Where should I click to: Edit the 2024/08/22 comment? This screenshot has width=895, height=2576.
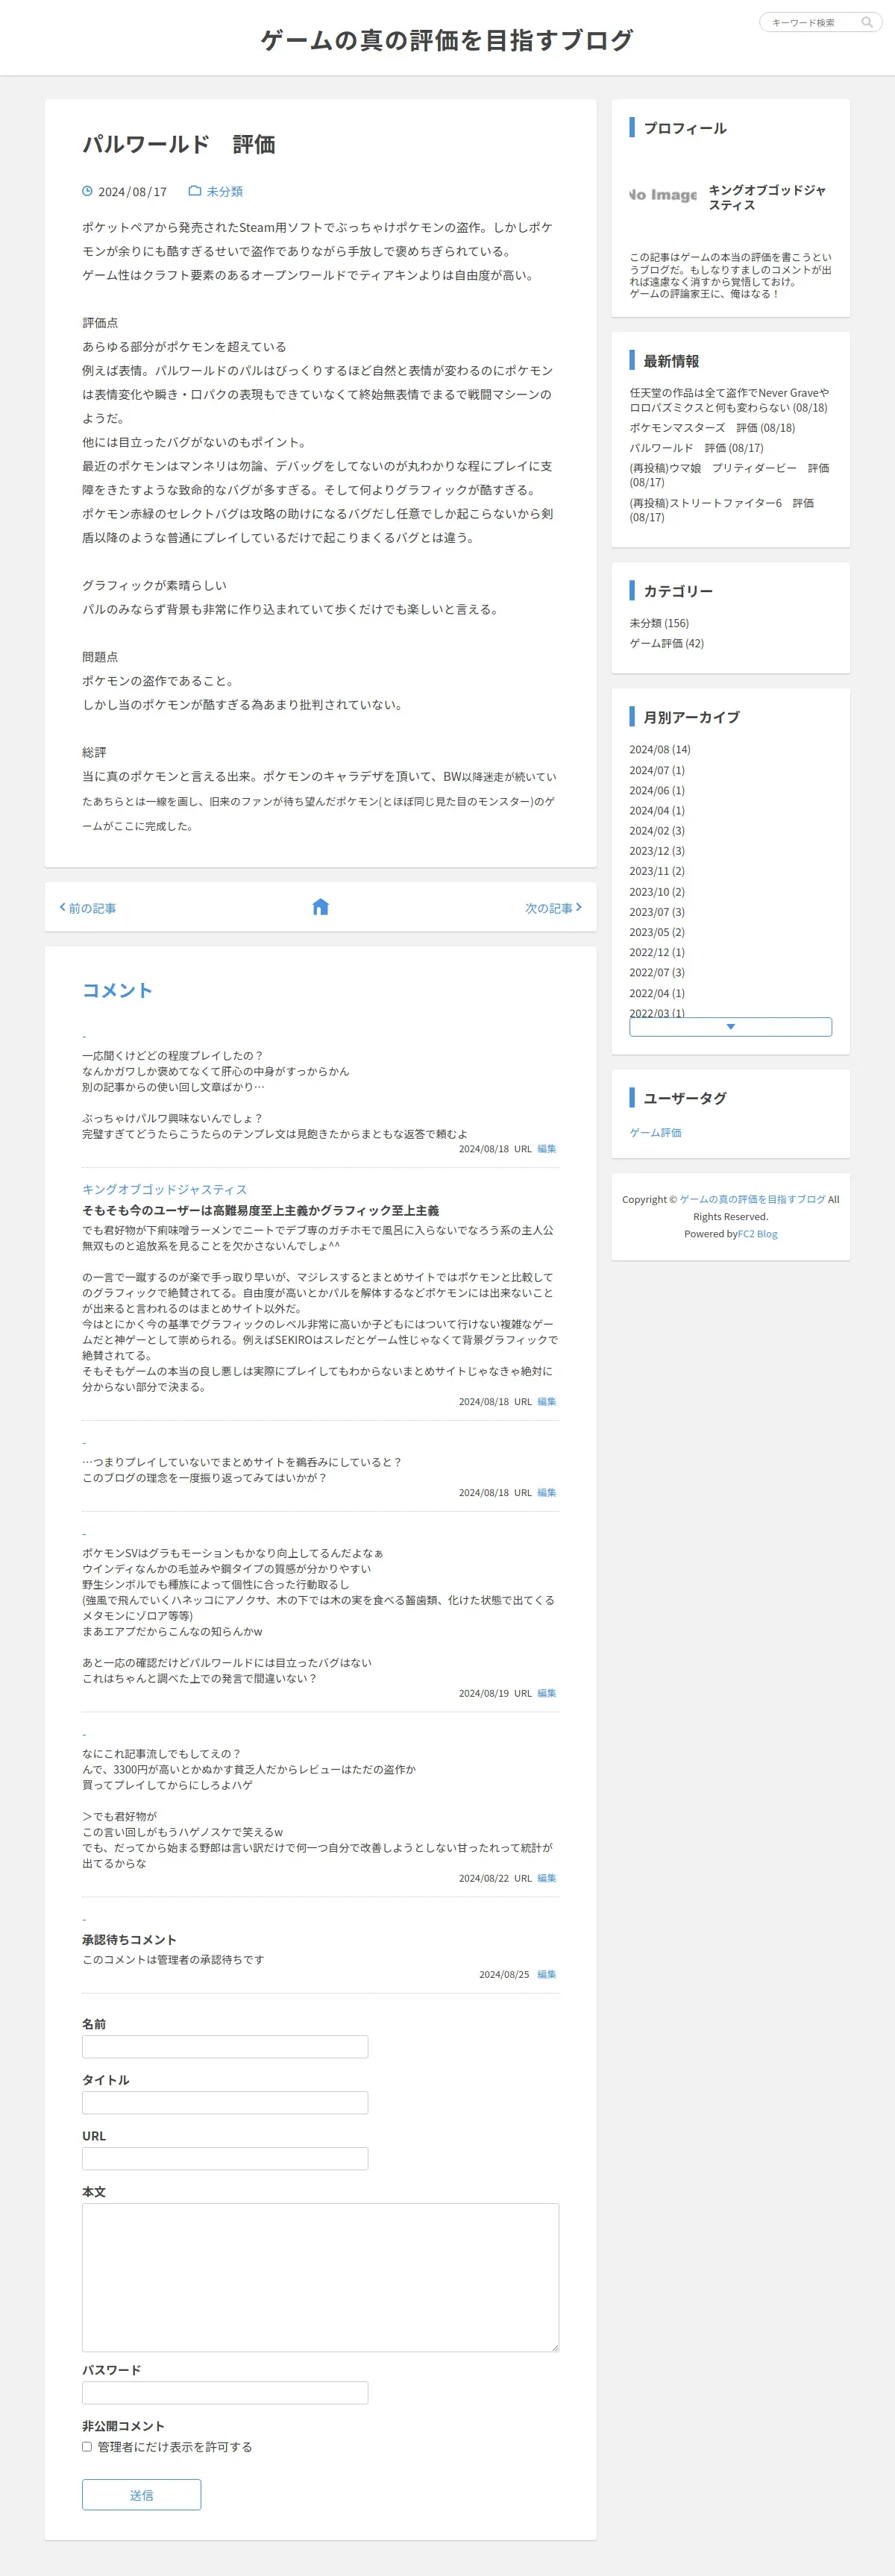[546, 1878]
